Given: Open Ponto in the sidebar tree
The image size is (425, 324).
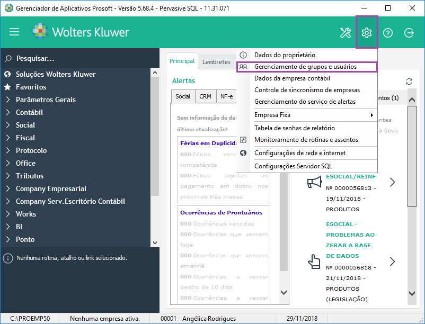Looking at the screenshot, I should (x=25, y=239).
